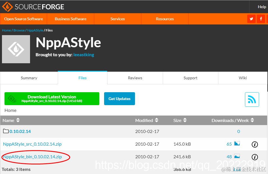
Task: Open the Twitter share icon
Action: pos(251,19)
